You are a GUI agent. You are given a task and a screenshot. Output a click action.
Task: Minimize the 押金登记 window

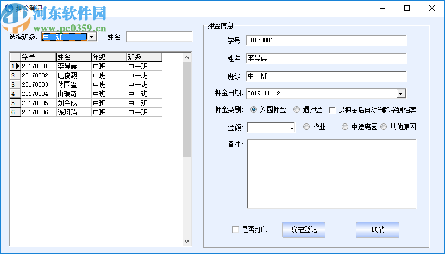(x=383, y=8)
